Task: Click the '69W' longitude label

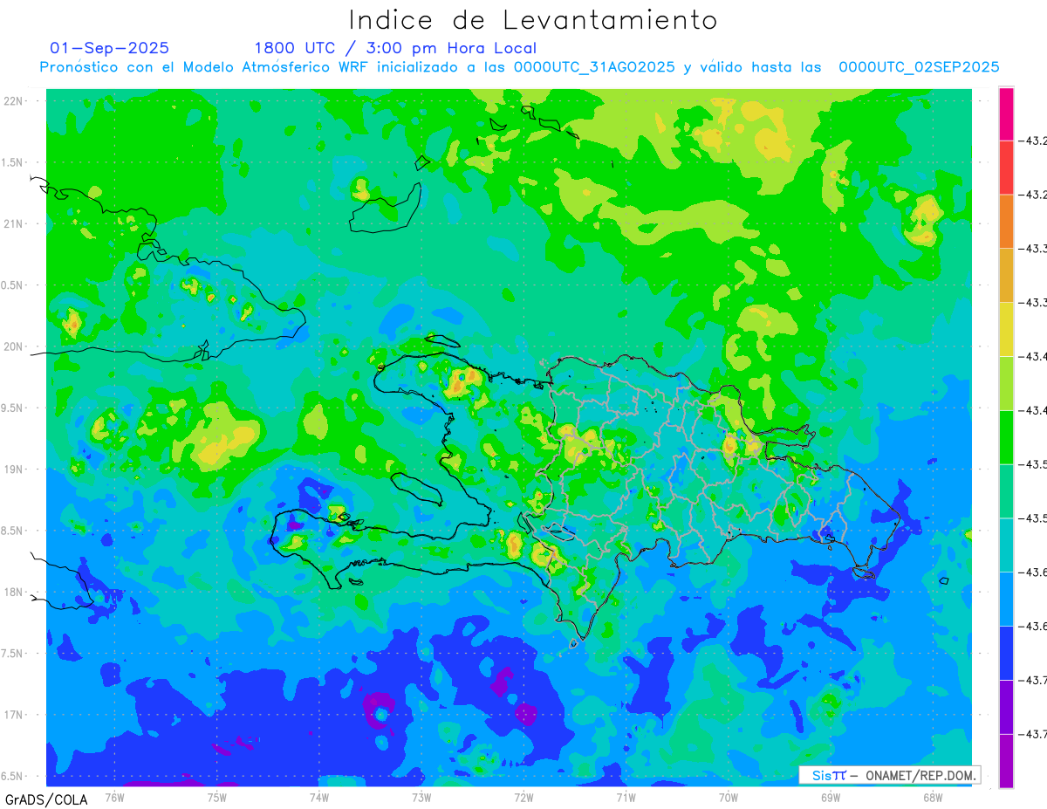Action: tap(830, 798)
